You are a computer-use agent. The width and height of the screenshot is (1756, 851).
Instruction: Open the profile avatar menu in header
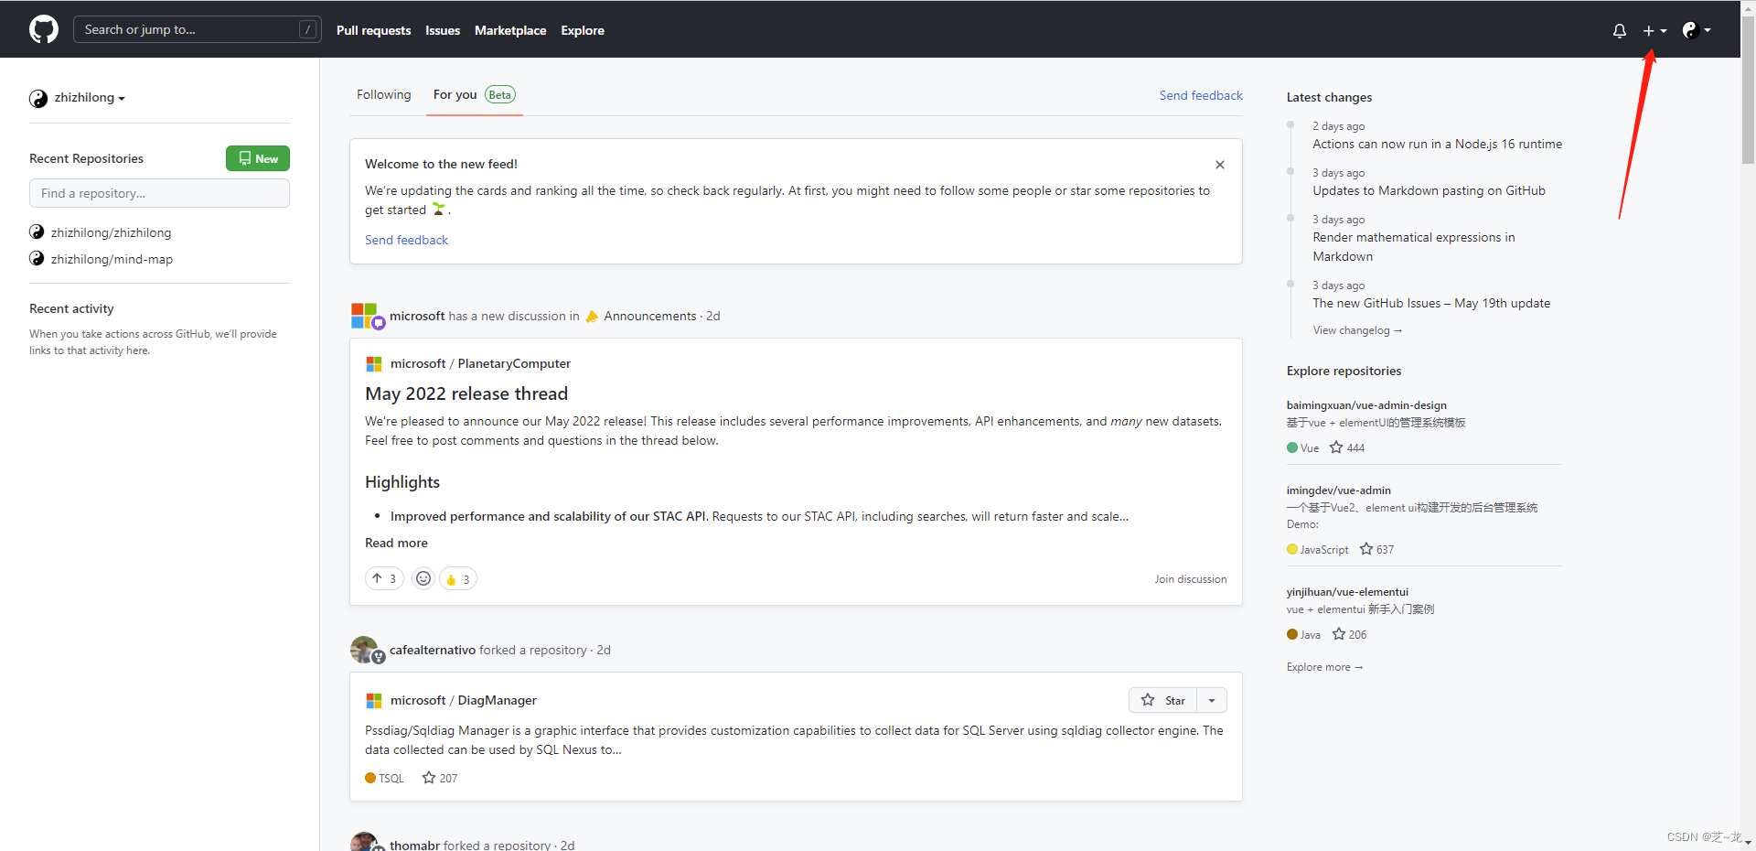tap(1697, 30)
